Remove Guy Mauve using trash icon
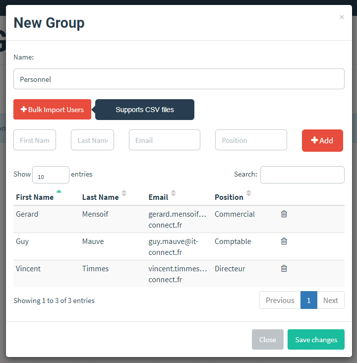The image size is (357, 363). click(x=284, y=242)
